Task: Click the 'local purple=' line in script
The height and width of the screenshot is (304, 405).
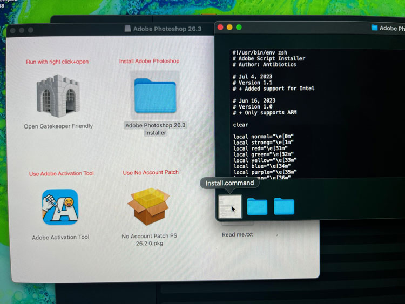Action: (265, 172)
